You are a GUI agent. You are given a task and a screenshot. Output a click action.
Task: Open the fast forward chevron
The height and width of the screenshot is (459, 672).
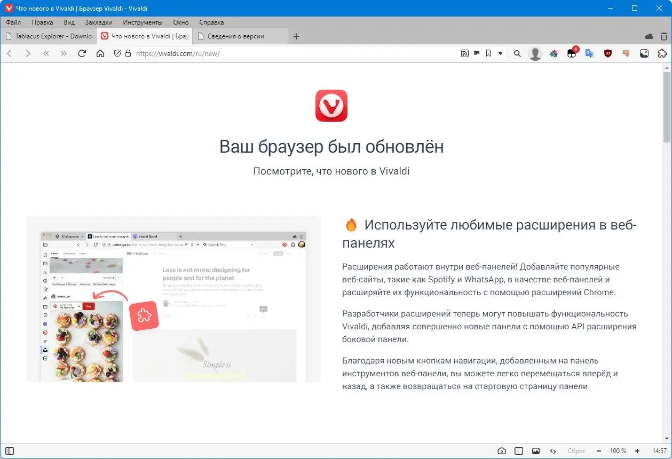(x=64, y=53)
